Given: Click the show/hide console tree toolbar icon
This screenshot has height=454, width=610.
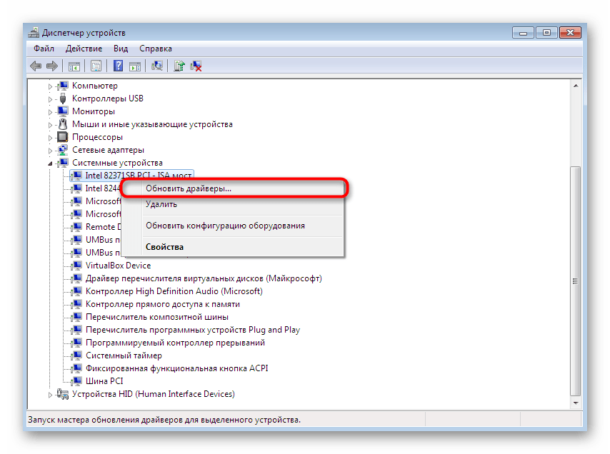Looking at the screenshot, I should point(74,66).
